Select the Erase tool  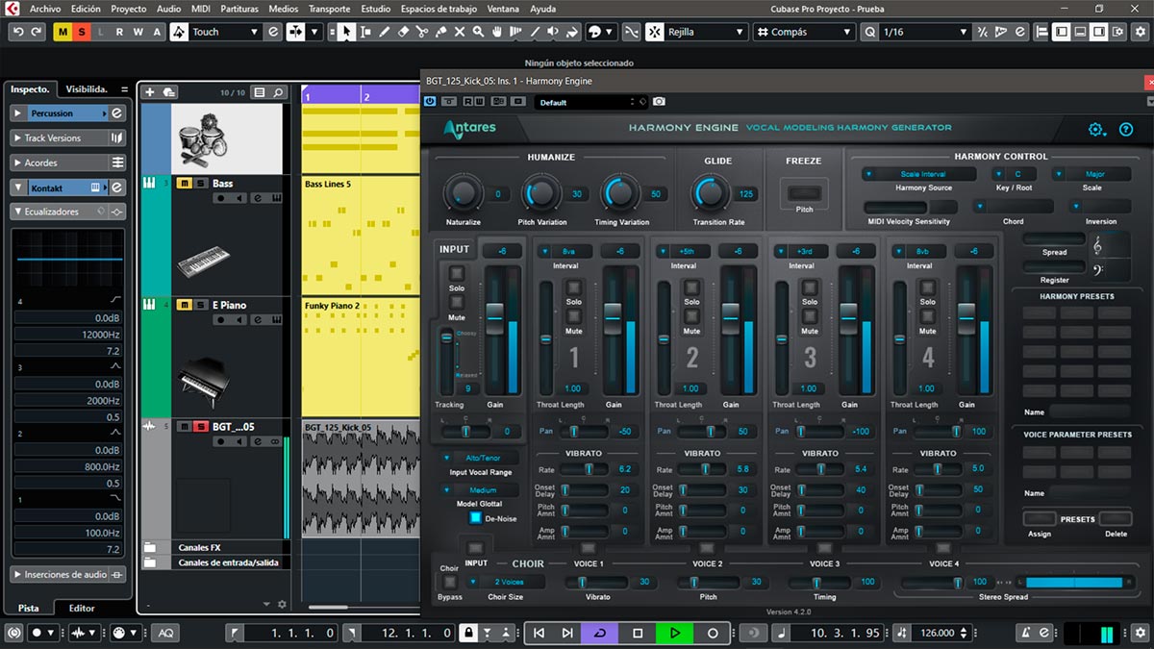[404, 32]
